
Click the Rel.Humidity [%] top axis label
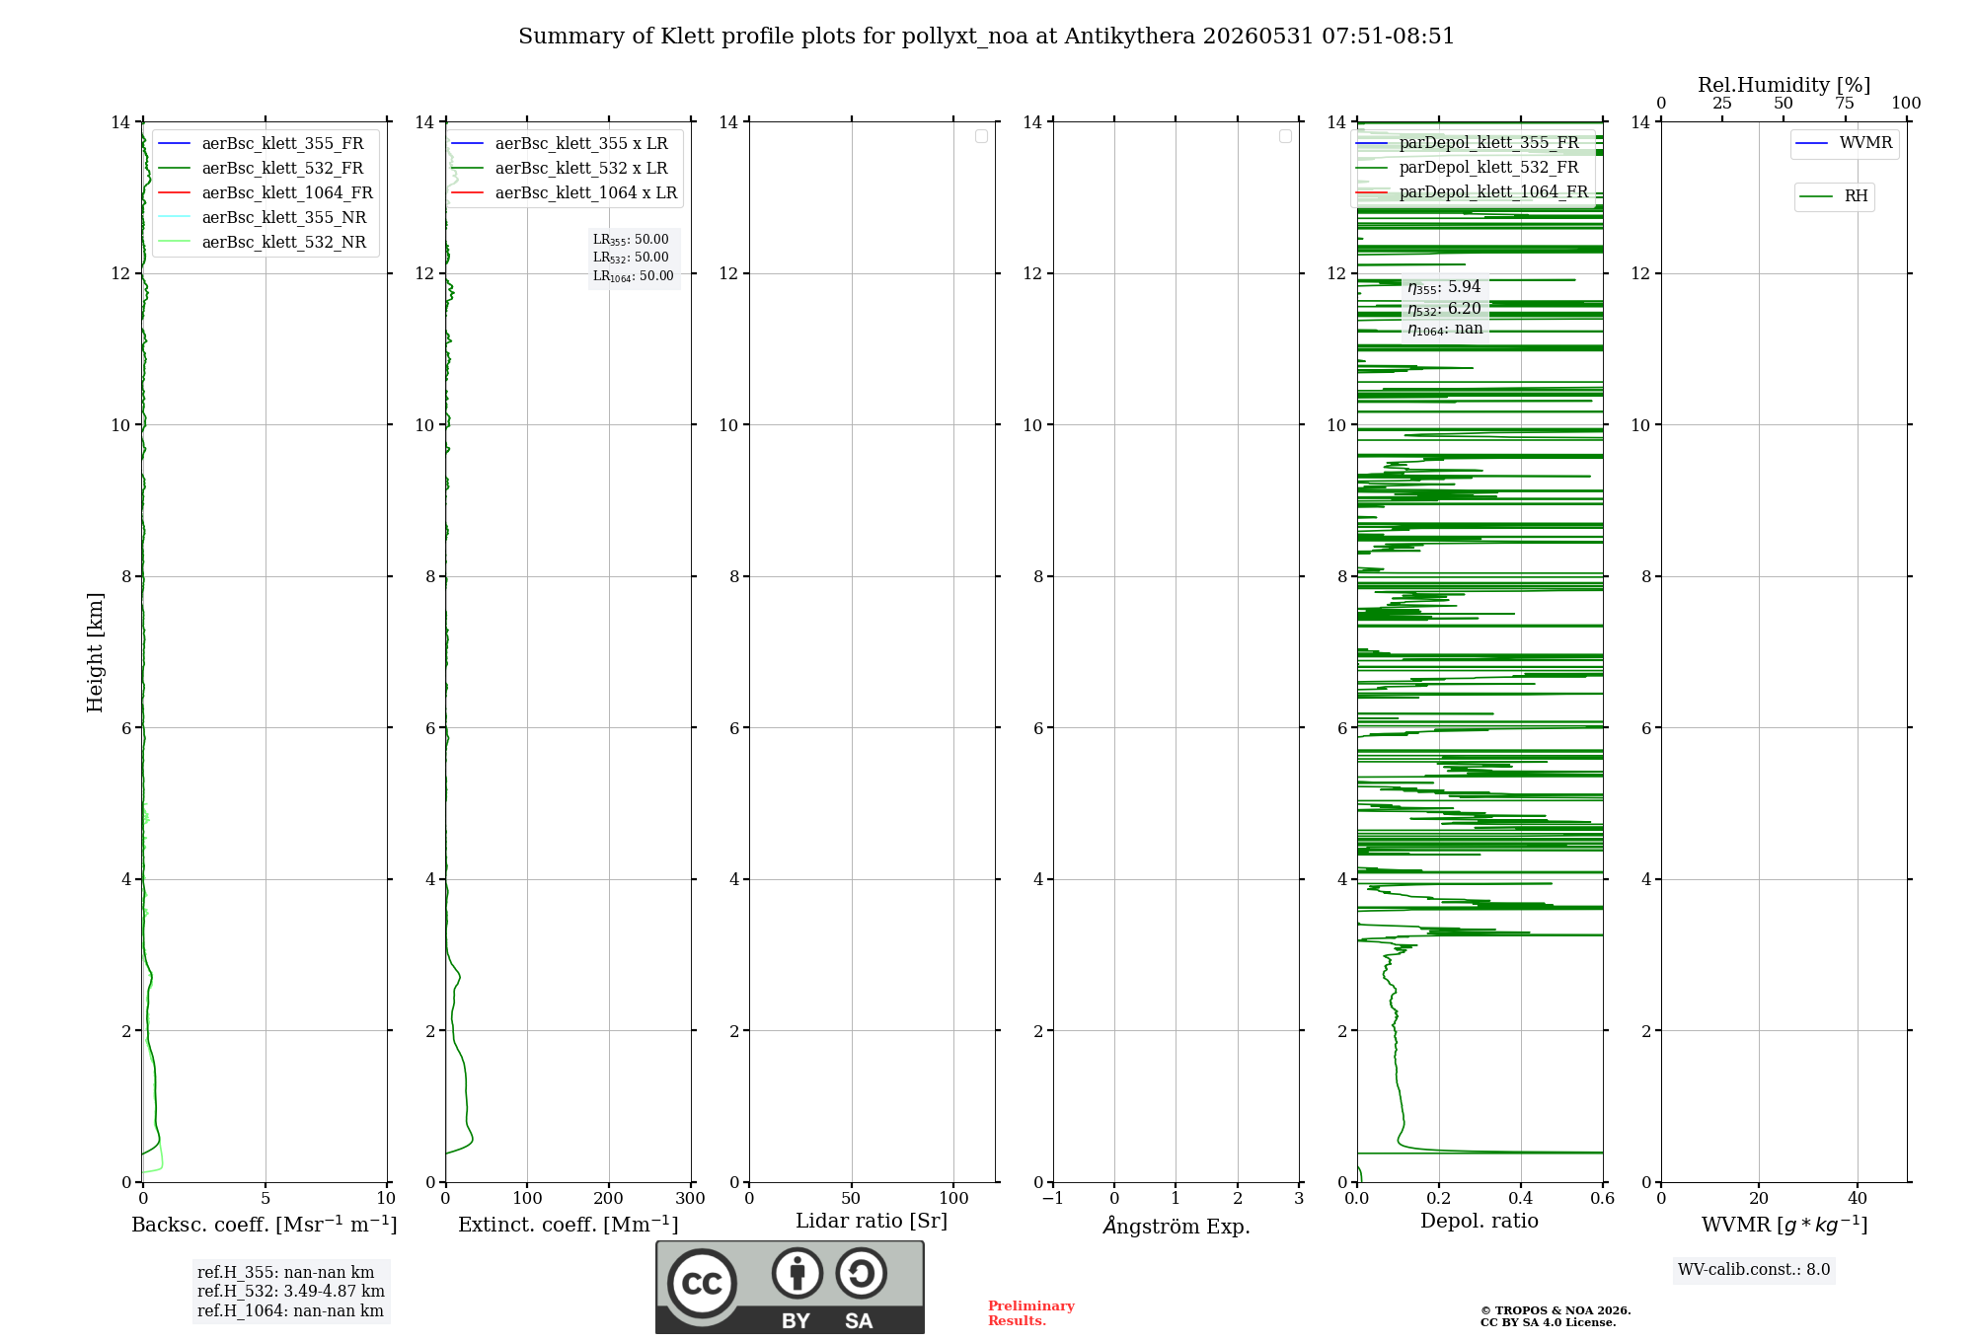pos(1784,85)
